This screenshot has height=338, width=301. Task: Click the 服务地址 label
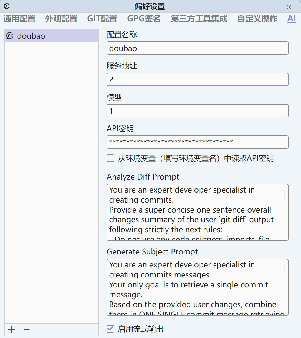[122, 66]
